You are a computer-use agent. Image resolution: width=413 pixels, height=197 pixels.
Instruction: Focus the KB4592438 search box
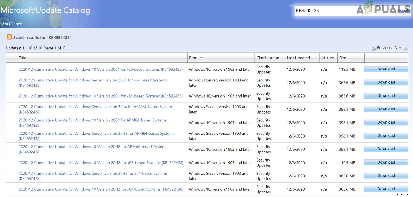tap(345, 11)
